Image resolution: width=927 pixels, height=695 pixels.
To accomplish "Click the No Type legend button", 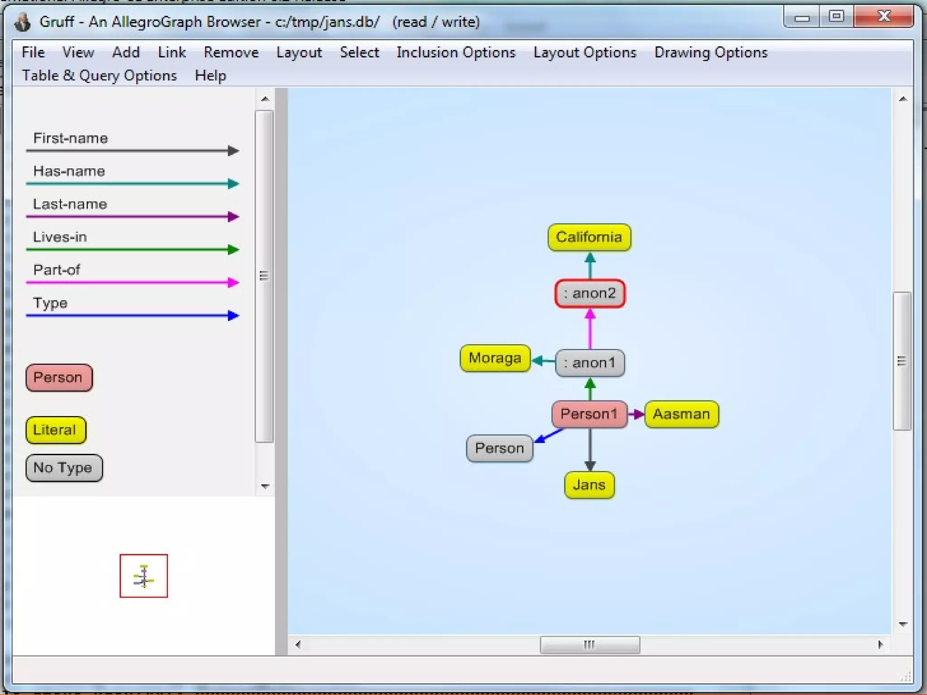I will pos(64,468).
